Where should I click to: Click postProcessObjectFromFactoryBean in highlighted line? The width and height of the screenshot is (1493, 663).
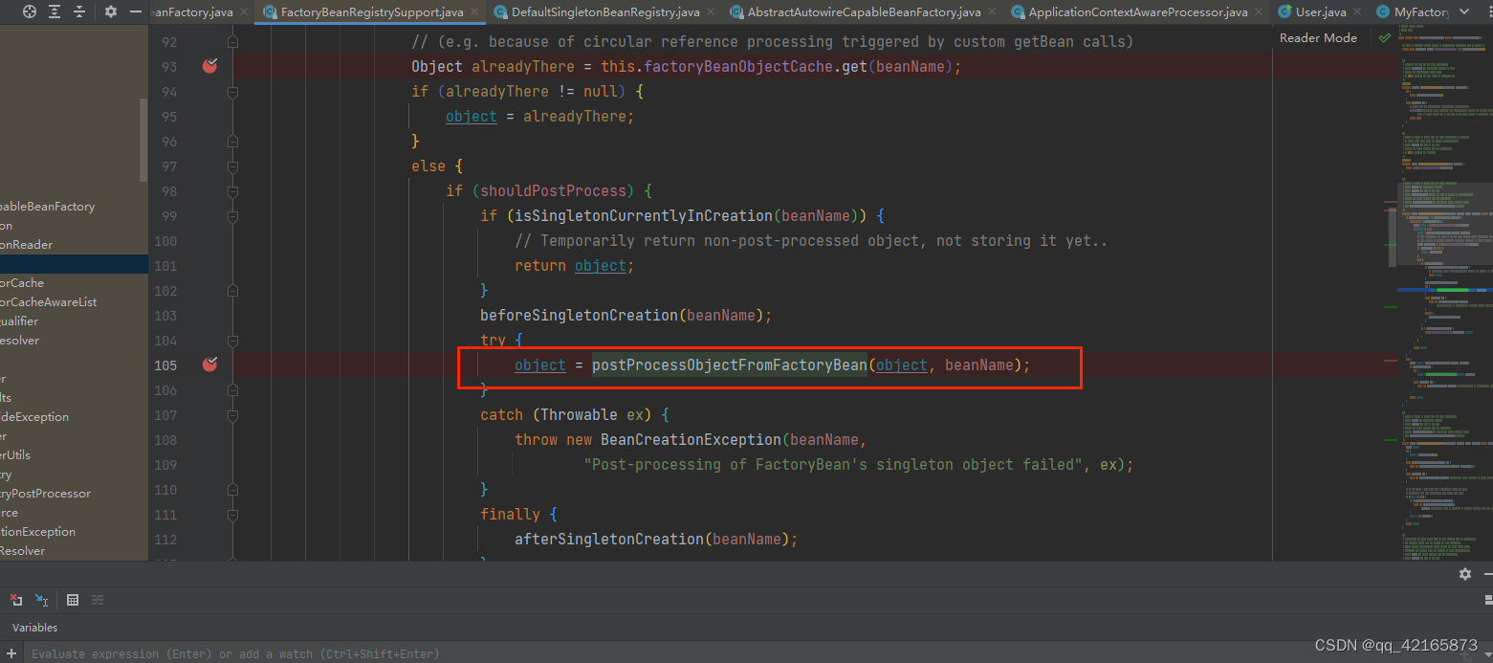pyautogui.click(x=728, y=365)
